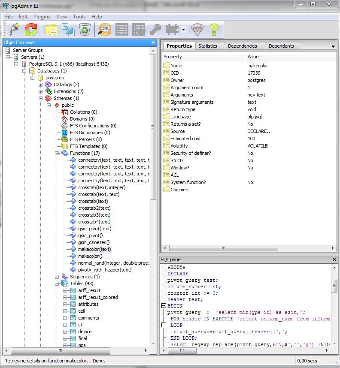Screen dimensions: 340x368
Task: Select the Domains (0) icon
Action: [x=65, y=119]
